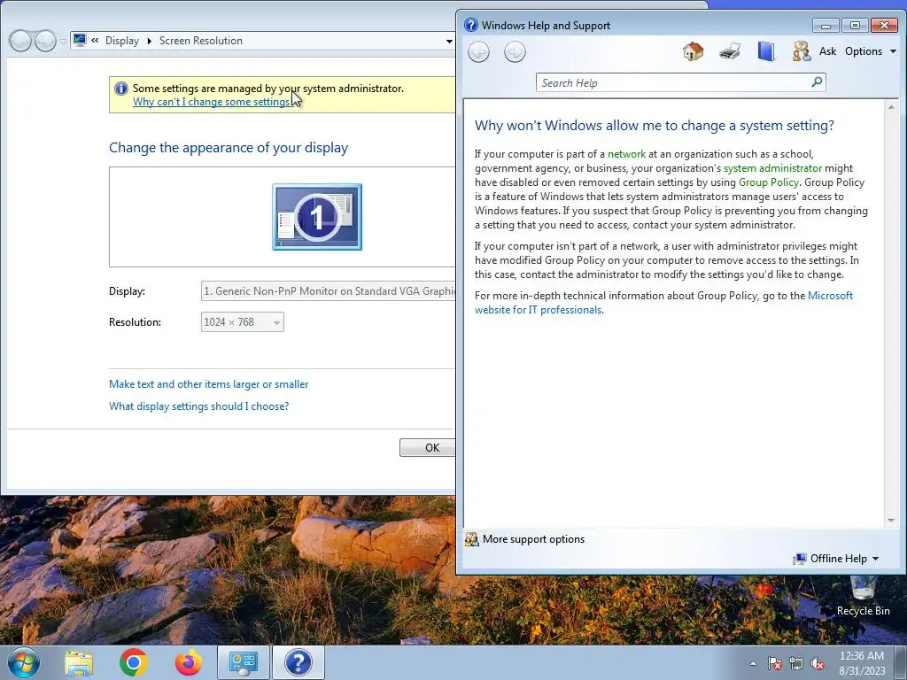Minimize the Windows Help and Support window
Viewport: 907px width, 680px height.
826,25
